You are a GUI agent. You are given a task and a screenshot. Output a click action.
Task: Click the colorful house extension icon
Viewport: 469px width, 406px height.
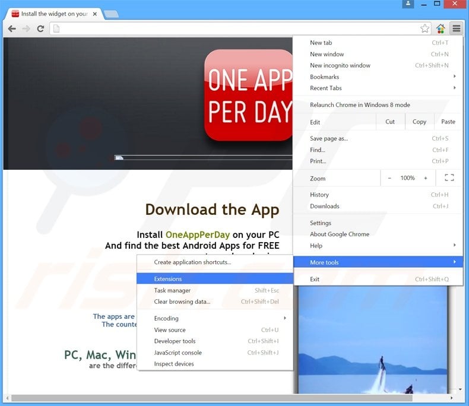tap(441, 28)
